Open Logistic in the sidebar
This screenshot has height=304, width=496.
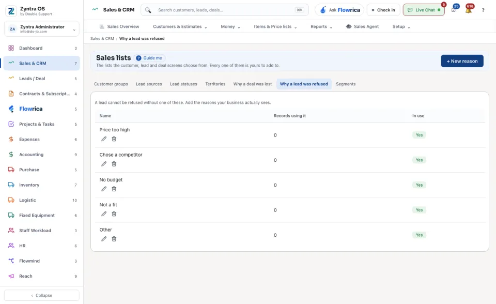[x=42, y=200]
